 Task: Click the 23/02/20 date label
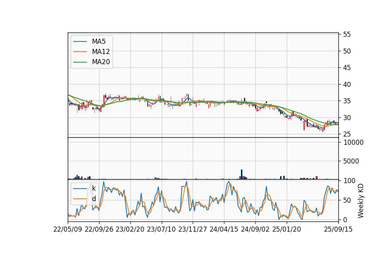tap(130, 229)
